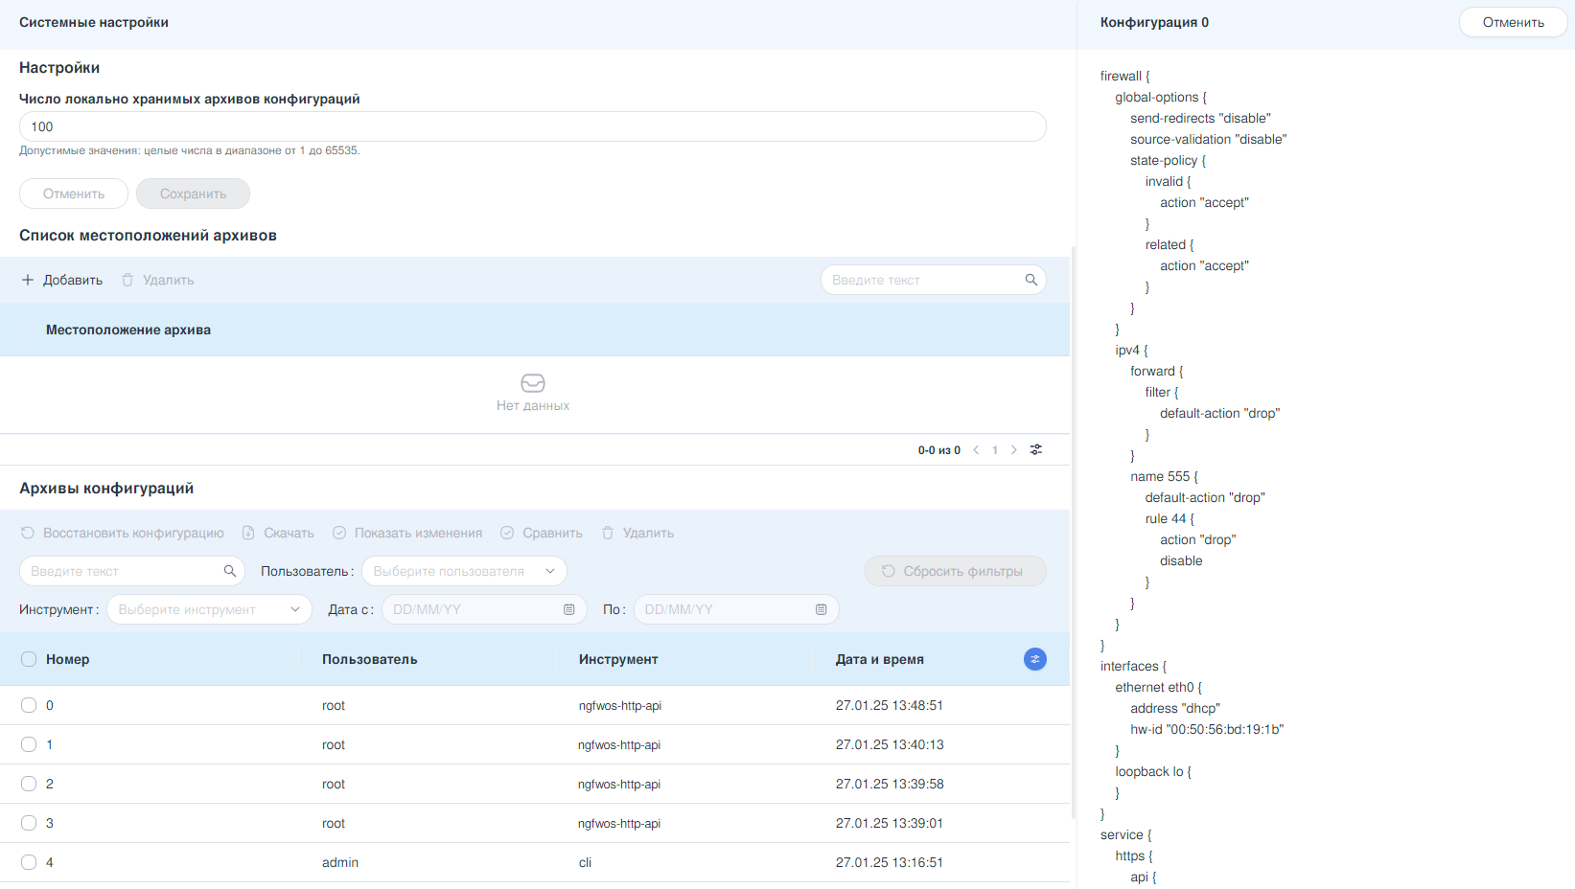
Task: Open the 'По' date calendar icon
Action: pyautogui.click(x=822, y=609)
